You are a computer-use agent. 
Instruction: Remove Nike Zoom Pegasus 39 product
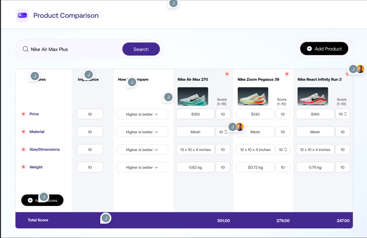tap(287, 74)
